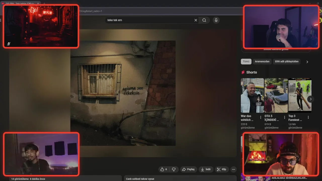Viewport: 322px width, 181px height.
Task: Open options for the 'War das wirklich' short
Action: 261,117
